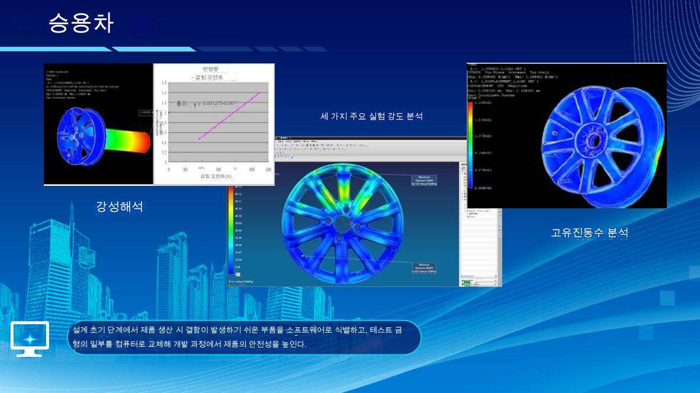Select the 강성해석 caption text
This screenshot has height=393, width=700.
pos(119,207)
